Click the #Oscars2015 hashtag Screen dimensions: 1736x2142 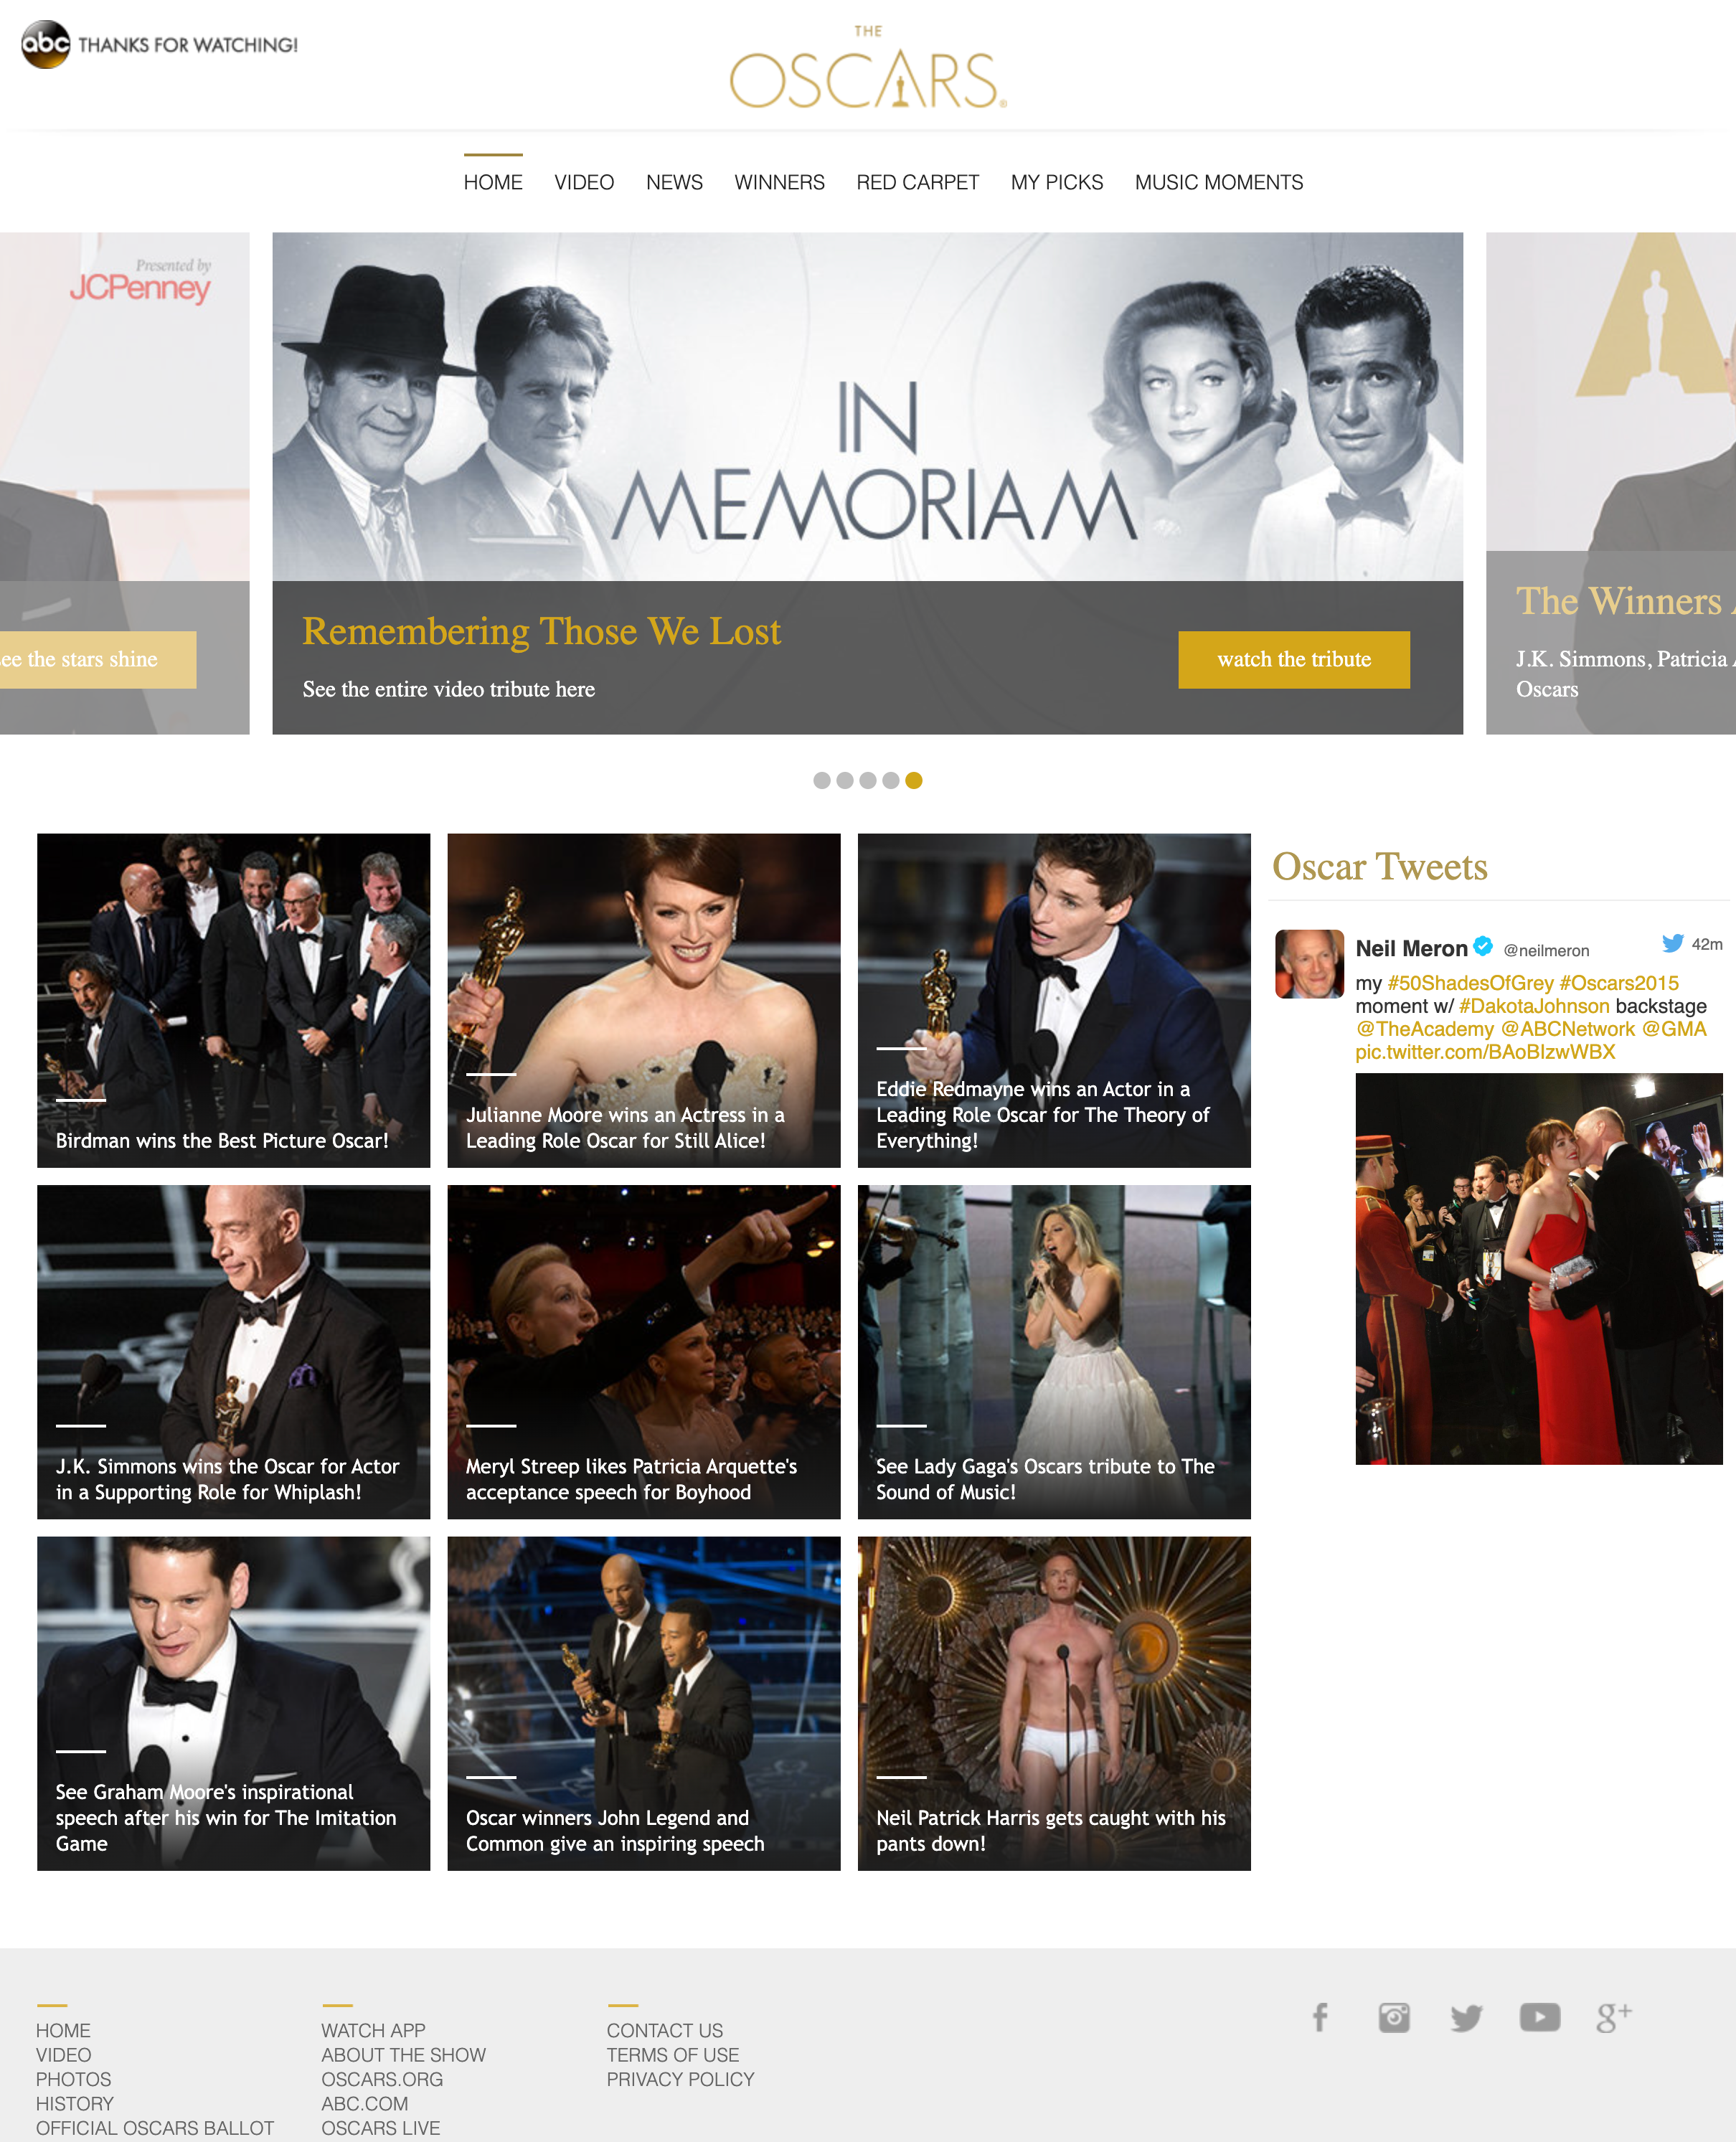pyautogui.click(x=1618, y=983)
